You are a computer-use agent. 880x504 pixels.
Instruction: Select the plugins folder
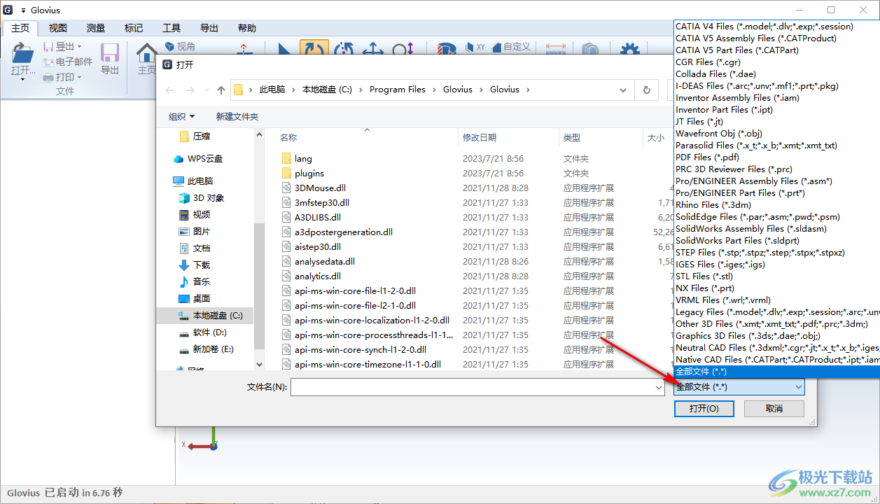tap(309, 174)
